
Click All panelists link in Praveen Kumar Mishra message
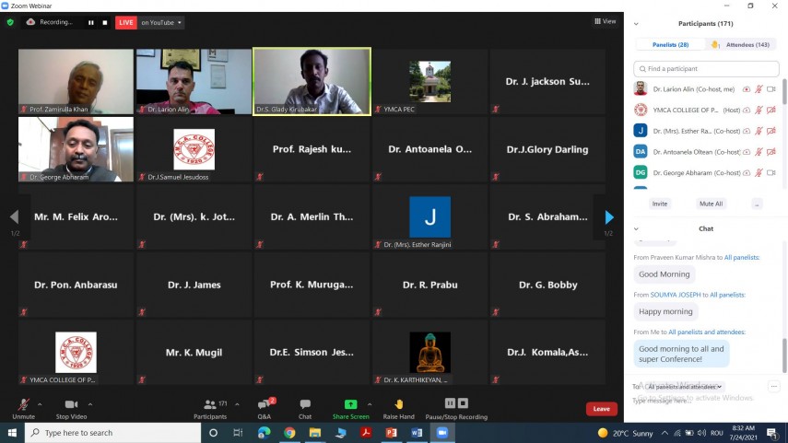coord(741,257)
